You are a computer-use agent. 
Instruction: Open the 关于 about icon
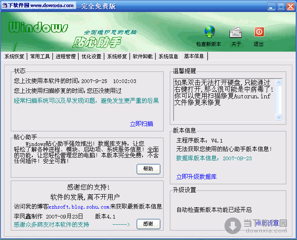236,32
